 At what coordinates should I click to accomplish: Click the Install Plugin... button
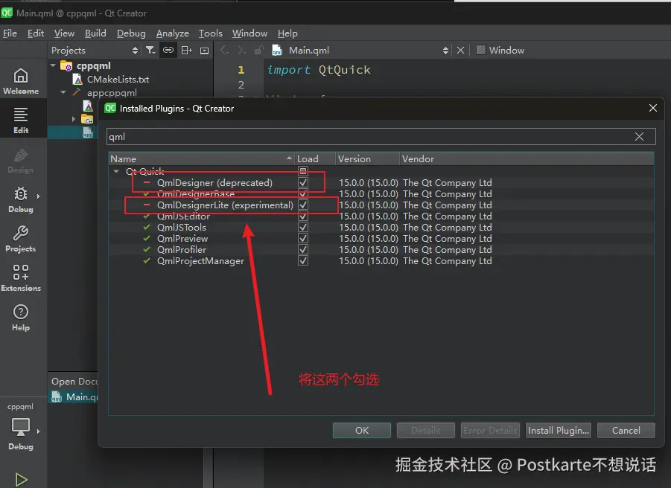pos(559,430)
